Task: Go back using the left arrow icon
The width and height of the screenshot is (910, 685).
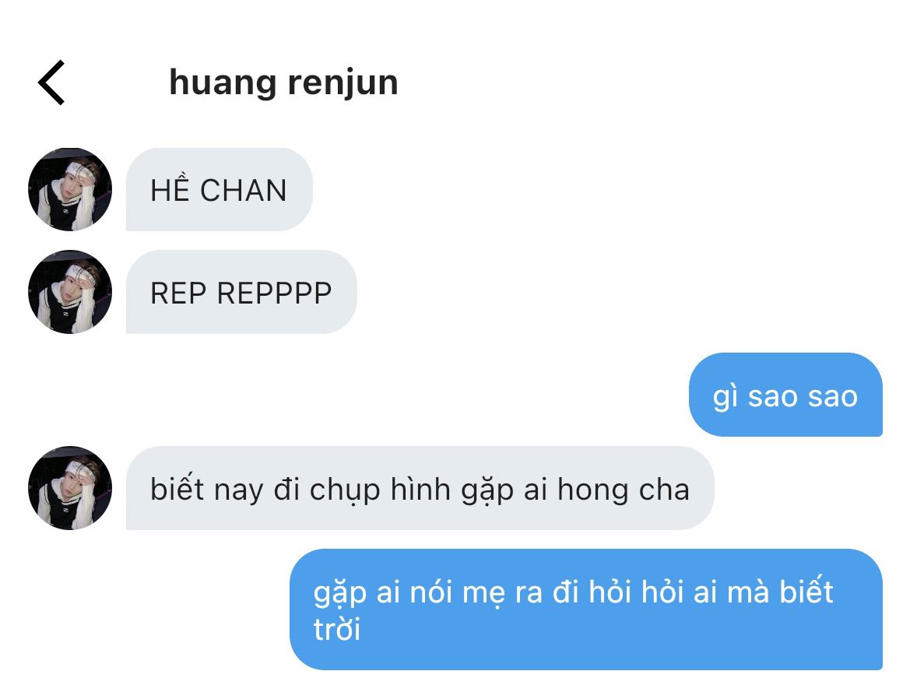Action: [51, 83]
